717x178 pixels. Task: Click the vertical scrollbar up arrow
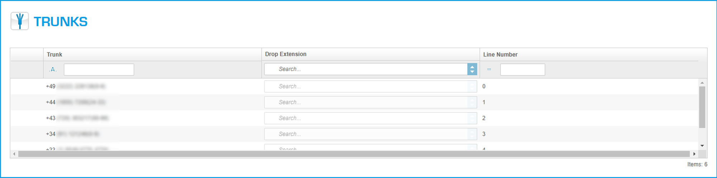pyautogui.click(x=702, y=83)
